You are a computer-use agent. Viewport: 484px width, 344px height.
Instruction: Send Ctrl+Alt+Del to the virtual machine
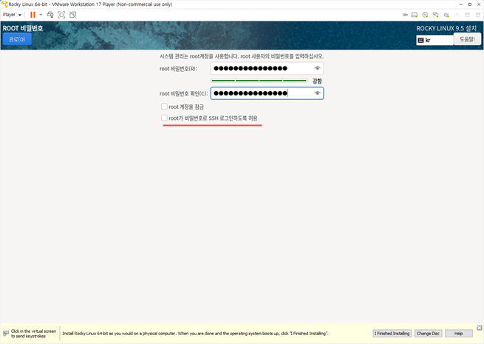coord(50,15)
